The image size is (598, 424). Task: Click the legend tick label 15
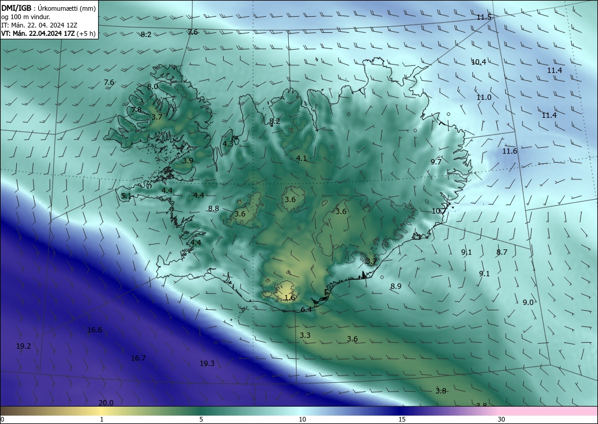click(402, 420)
